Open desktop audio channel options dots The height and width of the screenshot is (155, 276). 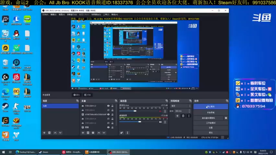click(x=165, y=122)
